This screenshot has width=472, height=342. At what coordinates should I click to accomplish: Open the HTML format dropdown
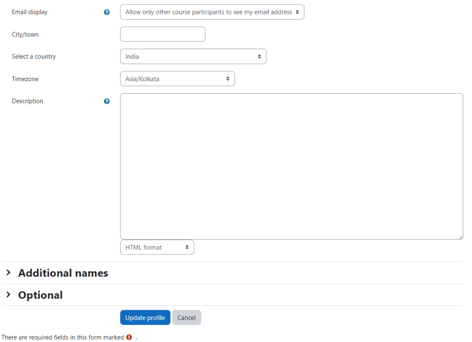pos(157,248)
